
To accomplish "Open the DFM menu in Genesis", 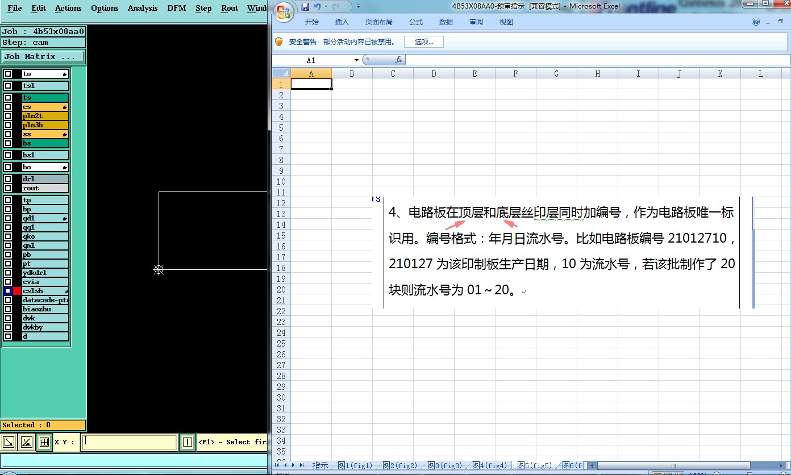I will [x=177, y=8].
